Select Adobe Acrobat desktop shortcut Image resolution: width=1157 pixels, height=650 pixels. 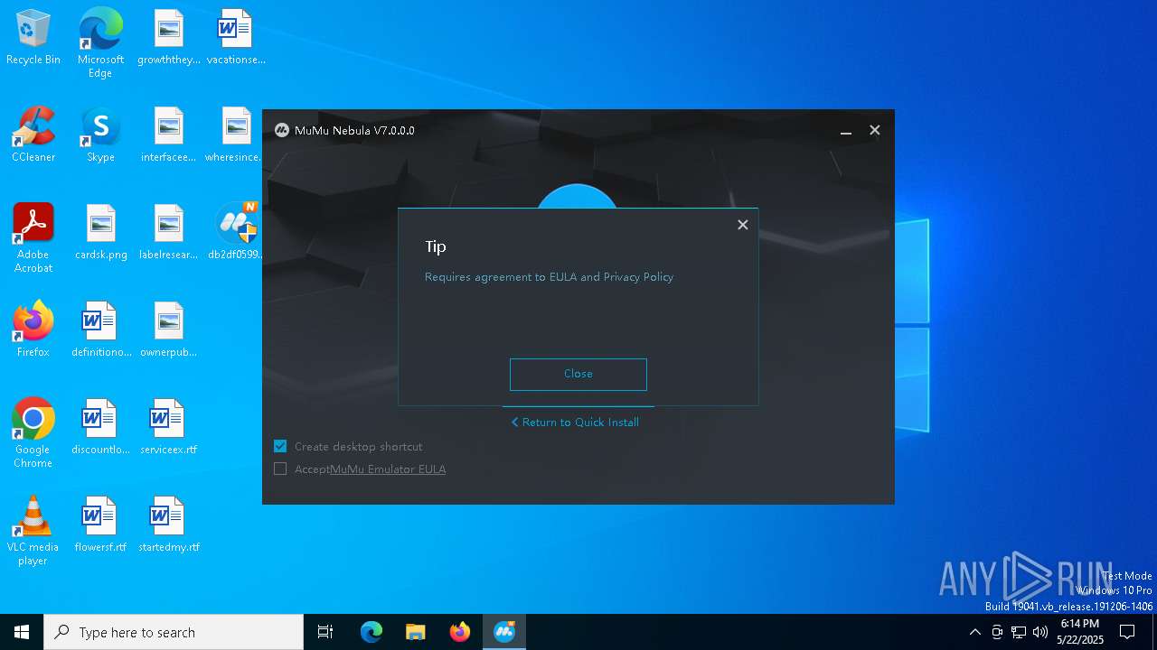coord(33,238)
